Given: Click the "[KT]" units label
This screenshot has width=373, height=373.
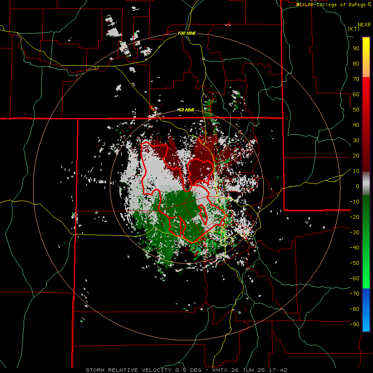Looking at the screenshot, I should 354,29.
